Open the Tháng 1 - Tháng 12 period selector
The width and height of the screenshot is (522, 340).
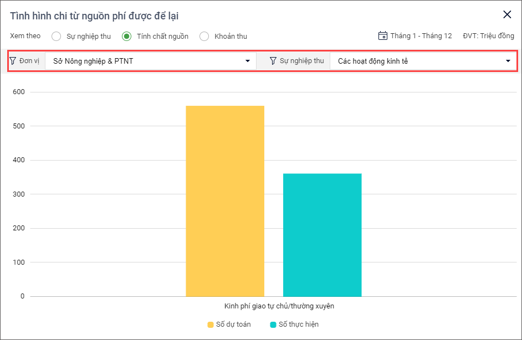[x=421, y=36]
